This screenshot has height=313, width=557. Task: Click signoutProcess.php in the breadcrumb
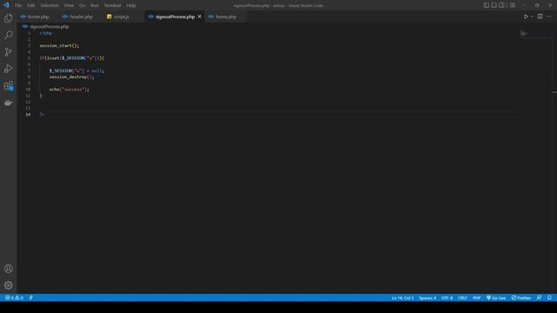pos(49,27)
